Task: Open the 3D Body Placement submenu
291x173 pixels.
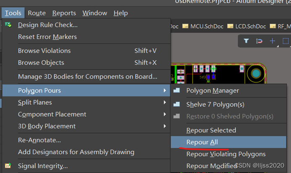Action: [x=87, y=126]
